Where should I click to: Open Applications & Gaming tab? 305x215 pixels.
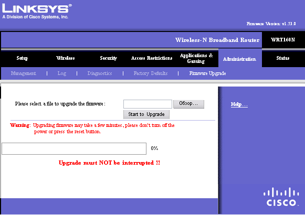[x=196, y=58]
